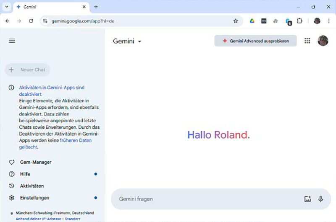Open site information icon in address bar
This screenshot has height=222, width=336.
45,21
